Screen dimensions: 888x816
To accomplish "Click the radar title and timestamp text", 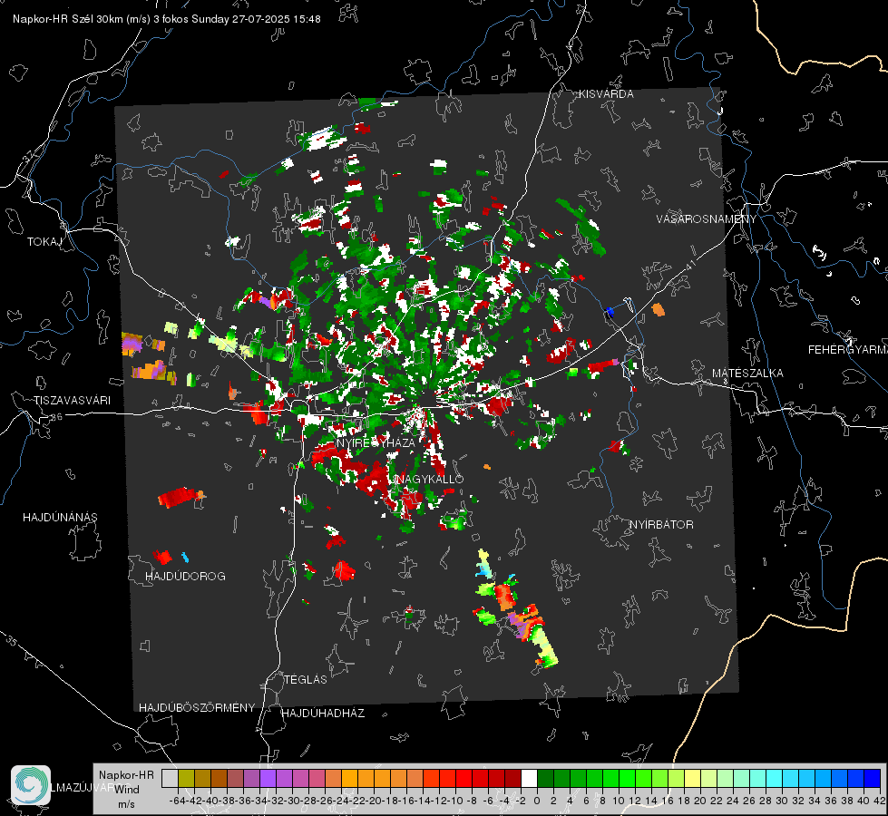I will click(167, 19).
